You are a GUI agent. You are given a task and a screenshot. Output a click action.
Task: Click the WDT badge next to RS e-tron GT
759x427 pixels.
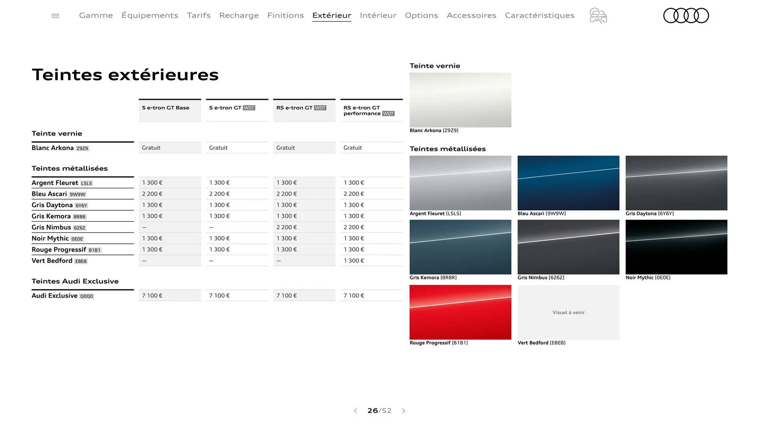pos(320,107)
